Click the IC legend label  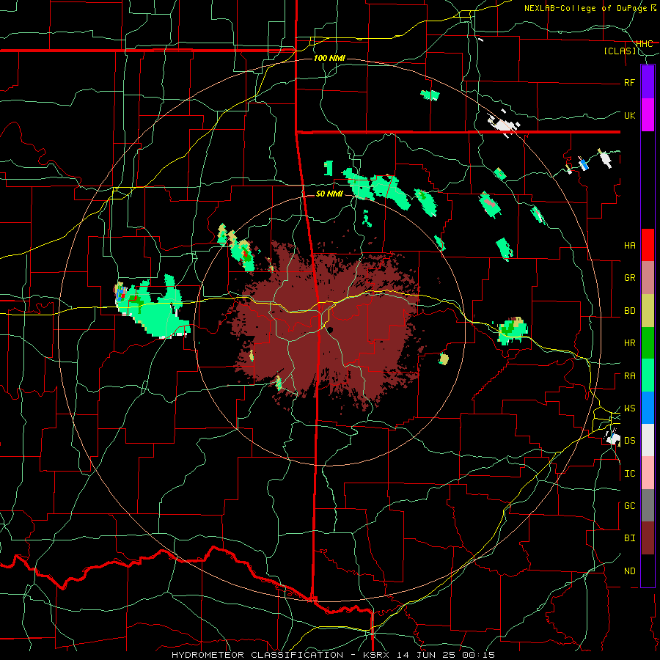630,474
